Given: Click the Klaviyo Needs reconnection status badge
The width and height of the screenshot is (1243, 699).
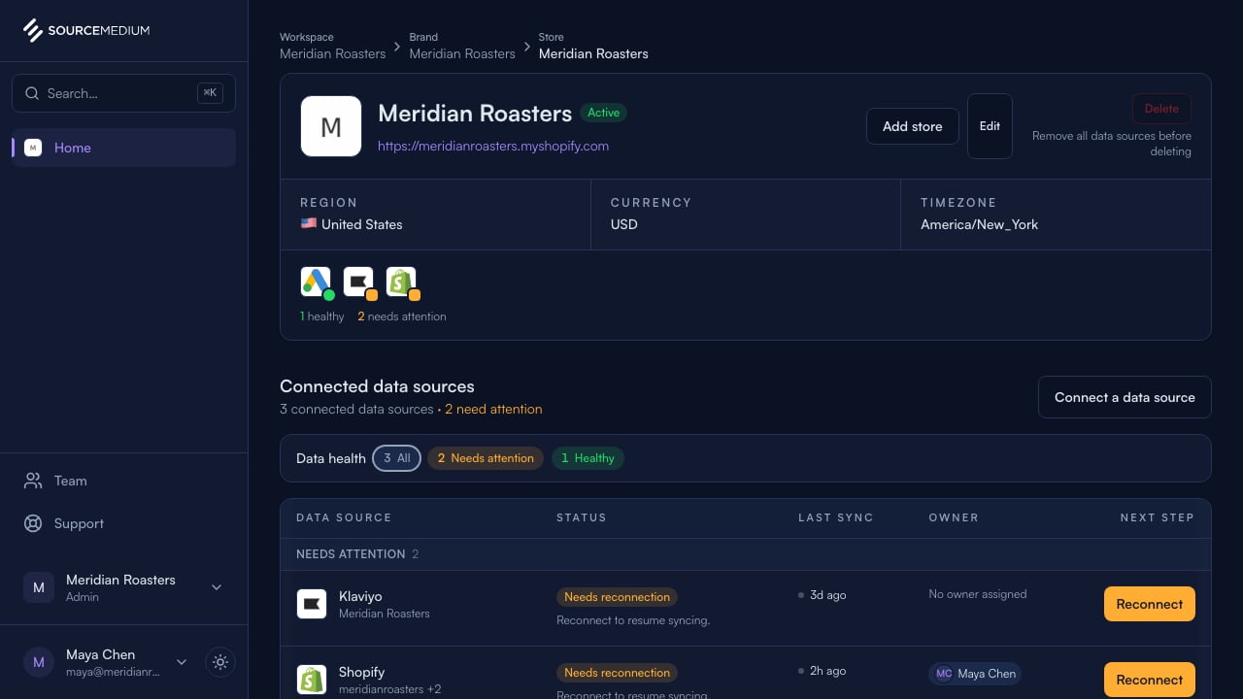Looking at the screenshot, I should coord(617,597).
